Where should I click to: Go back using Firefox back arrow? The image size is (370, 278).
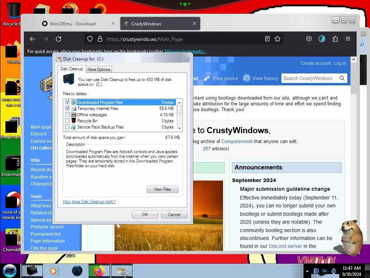[x=33, y=39]
